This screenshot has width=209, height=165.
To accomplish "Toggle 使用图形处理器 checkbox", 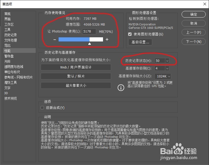I will click(x=130, y=34).
